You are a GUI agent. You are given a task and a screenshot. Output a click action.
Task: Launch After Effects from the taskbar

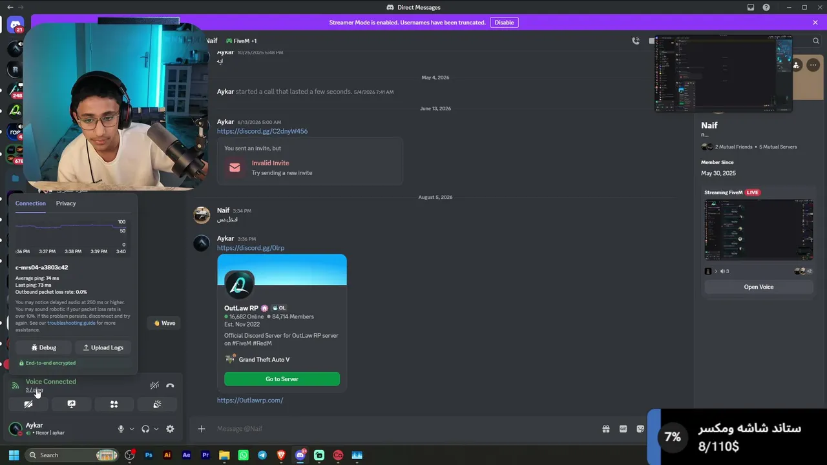coord(187,455)
